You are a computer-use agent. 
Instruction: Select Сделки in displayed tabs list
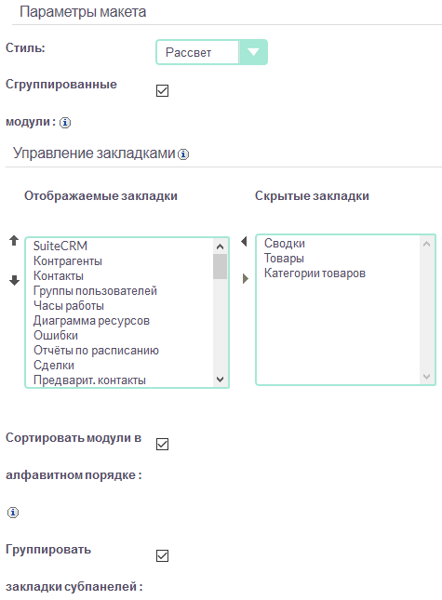[x=54, y=366]
